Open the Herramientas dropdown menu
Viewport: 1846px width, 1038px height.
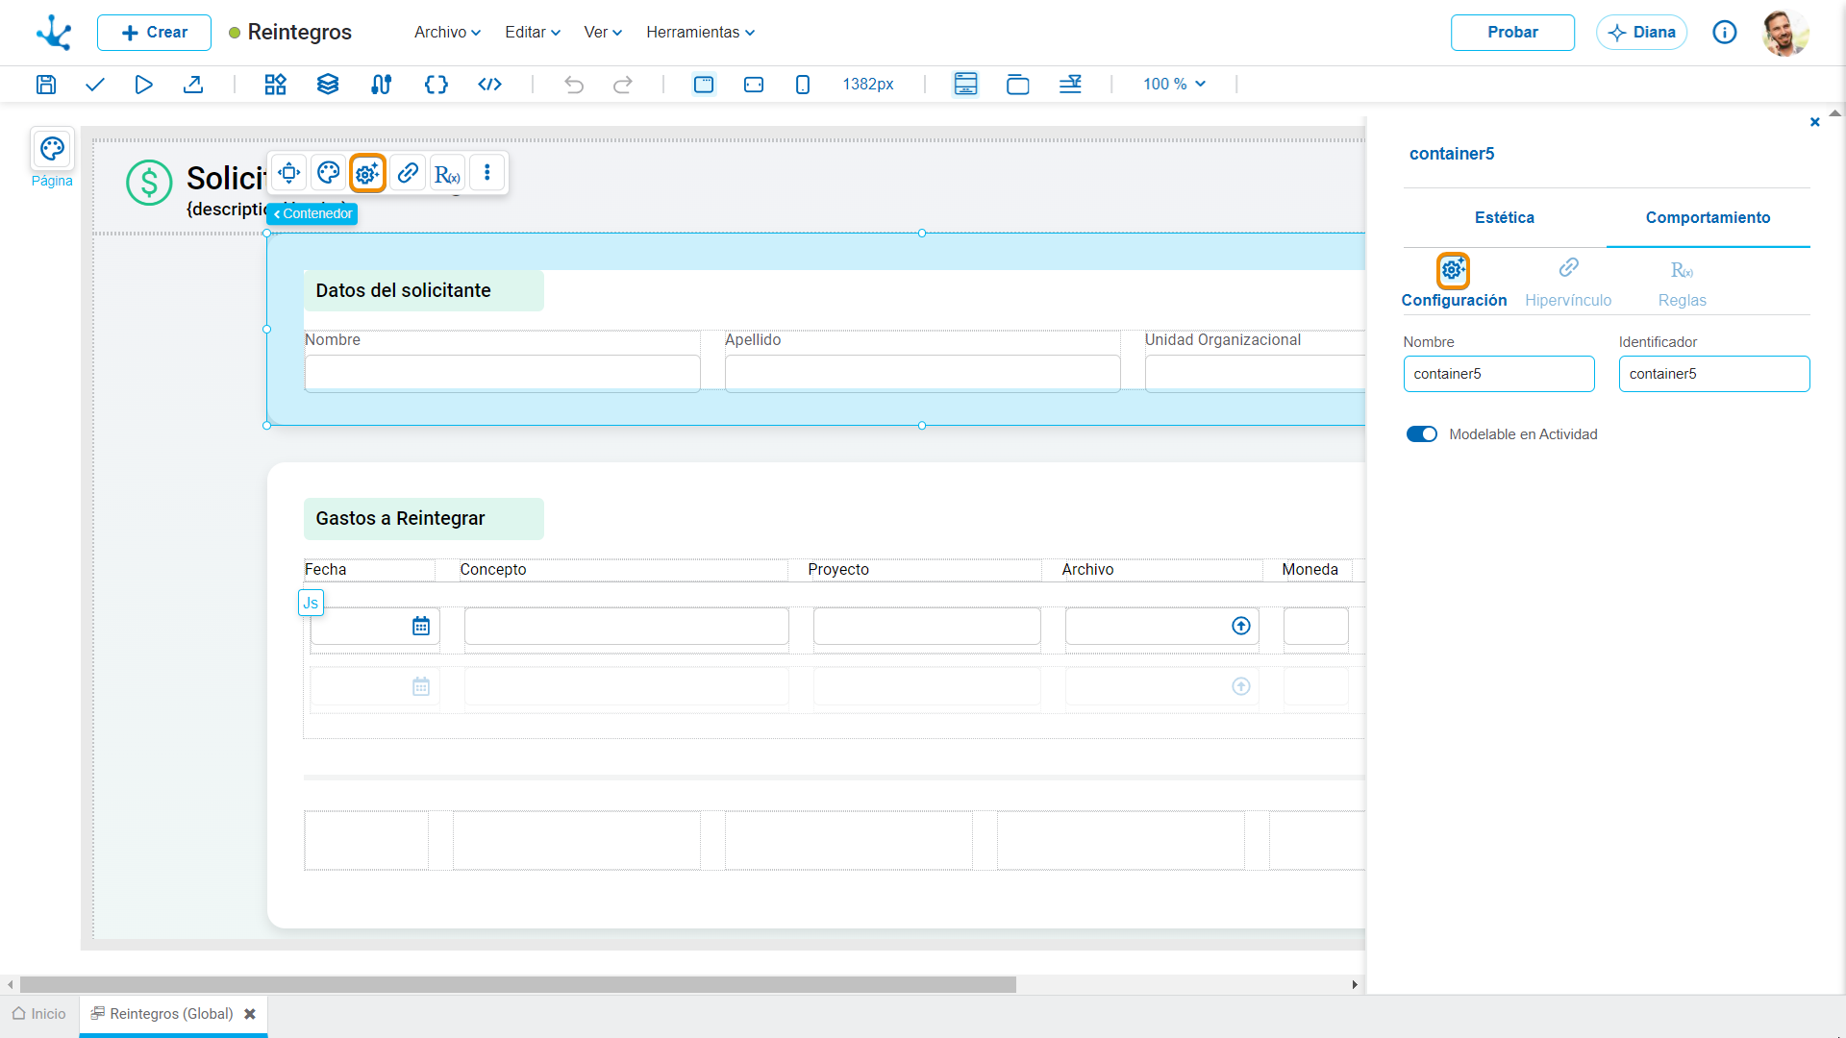coord(700,32)
